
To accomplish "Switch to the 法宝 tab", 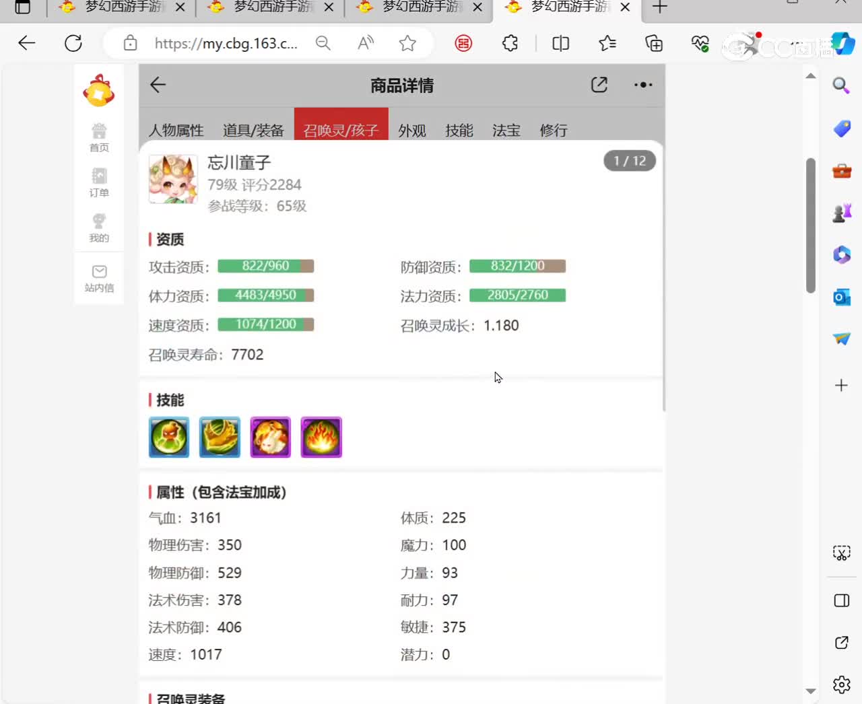I will pos(506,130).
